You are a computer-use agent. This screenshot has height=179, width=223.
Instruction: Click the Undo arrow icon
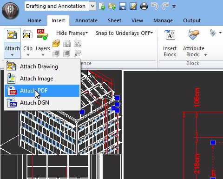point(155,6)
